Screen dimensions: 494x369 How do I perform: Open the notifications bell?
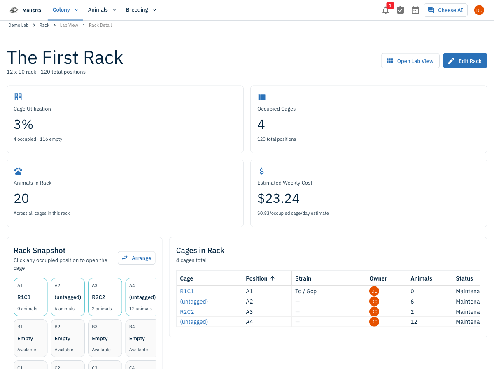[x=386, y=10]
